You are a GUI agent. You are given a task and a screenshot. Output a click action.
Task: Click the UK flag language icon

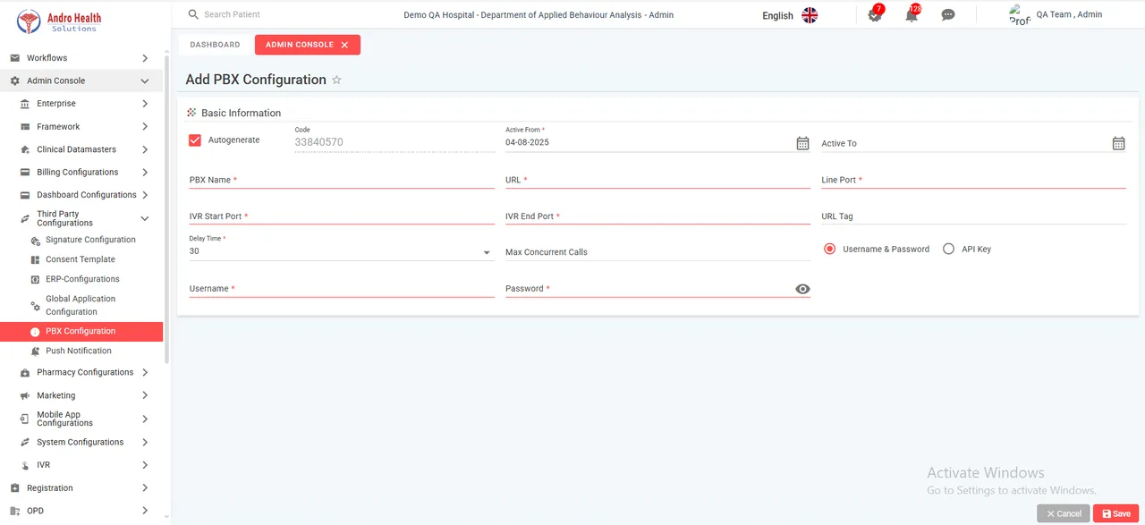[x=810, y=15]
